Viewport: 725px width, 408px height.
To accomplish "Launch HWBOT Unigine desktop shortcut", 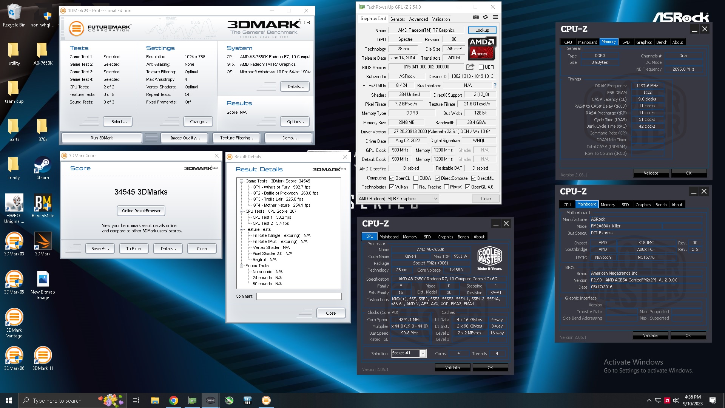I will [14, 209].
